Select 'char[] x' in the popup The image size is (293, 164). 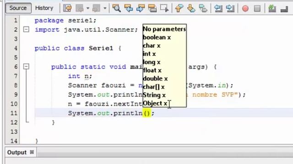tap(154, 87)
